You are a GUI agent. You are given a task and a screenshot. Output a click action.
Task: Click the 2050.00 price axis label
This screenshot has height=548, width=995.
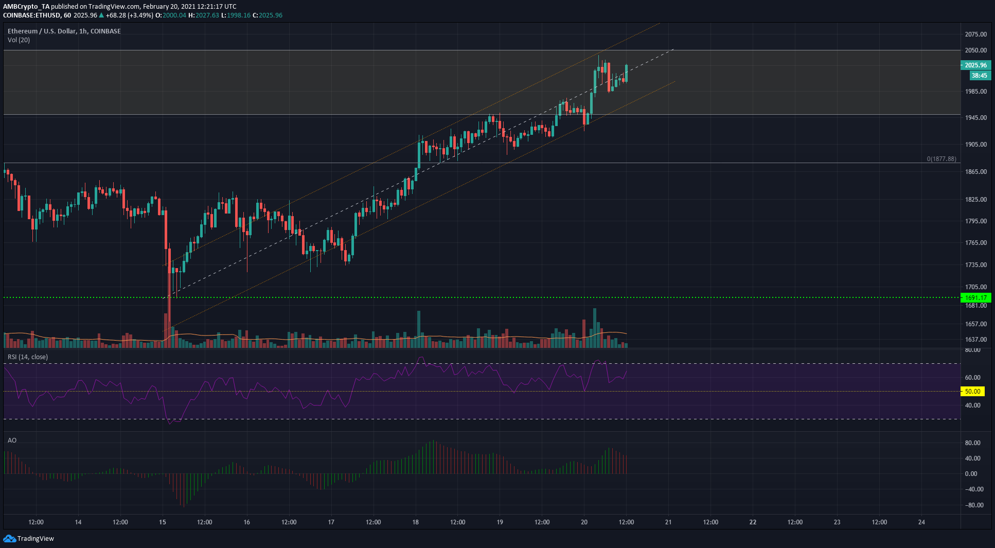click(976, 50)
